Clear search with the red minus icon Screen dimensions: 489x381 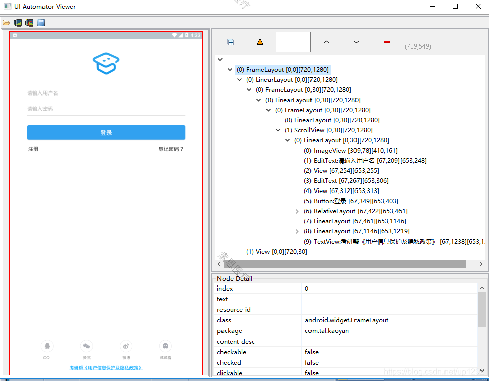pos(386,42)
